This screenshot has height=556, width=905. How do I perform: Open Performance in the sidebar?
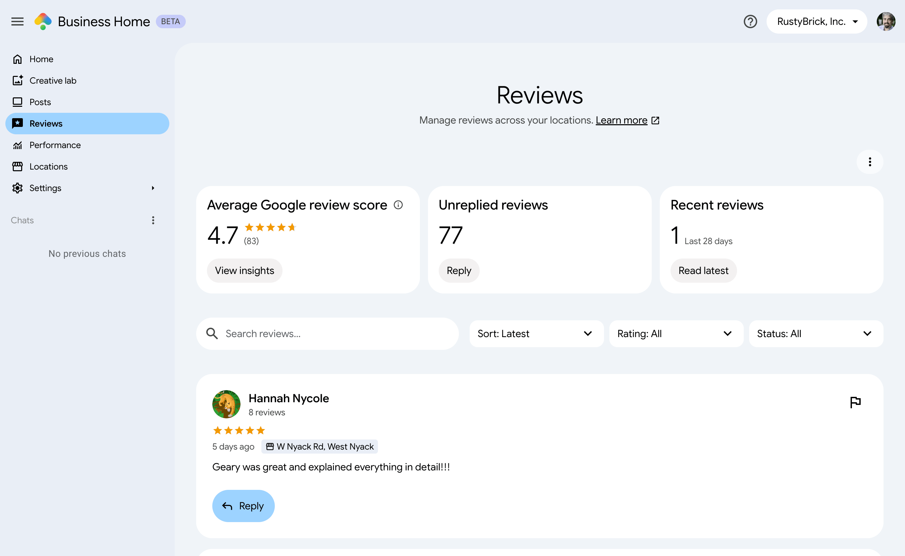click(x=87, y=145)
